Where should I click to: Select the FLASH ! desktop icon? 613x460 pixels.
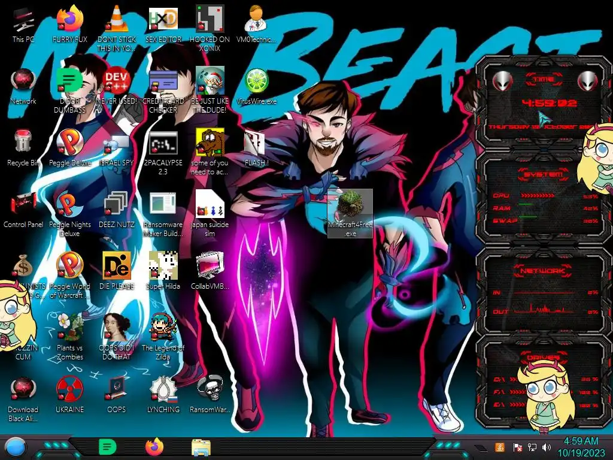point(256,149)
